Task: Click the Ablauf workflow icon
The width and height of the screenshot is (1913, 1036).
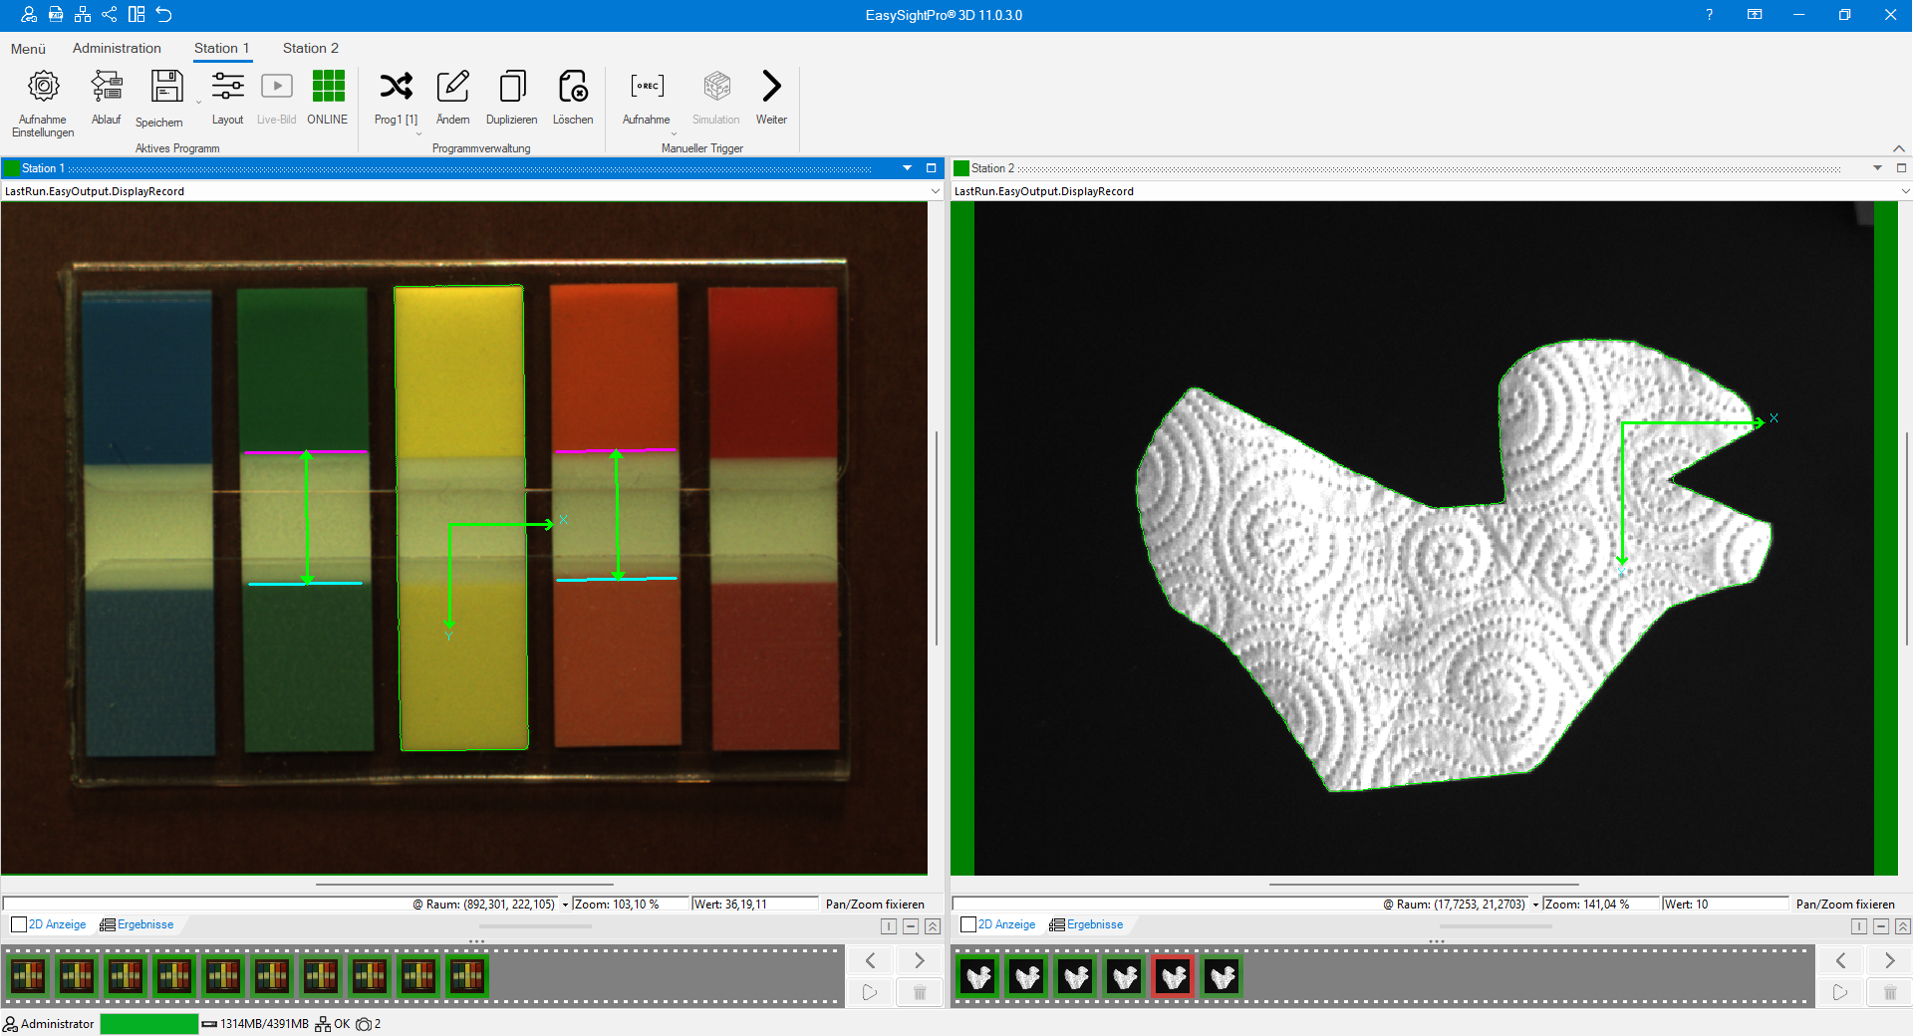Action: coord(106,88)
